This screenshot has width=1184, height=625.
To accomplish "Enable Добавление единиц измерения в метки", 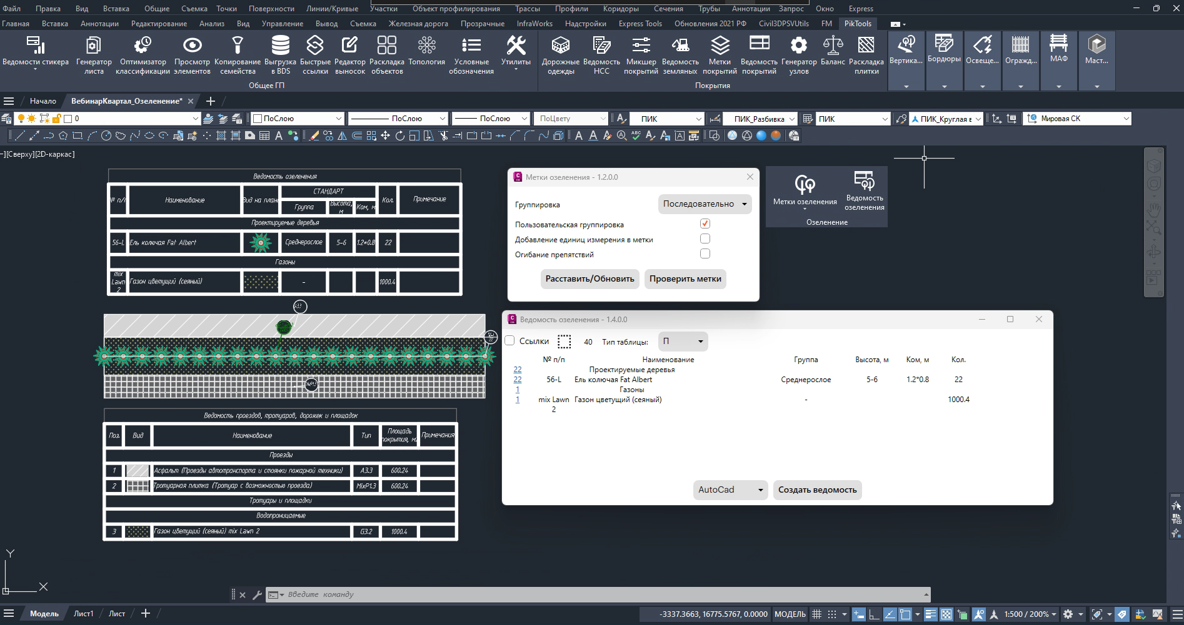I will (705, 239).
